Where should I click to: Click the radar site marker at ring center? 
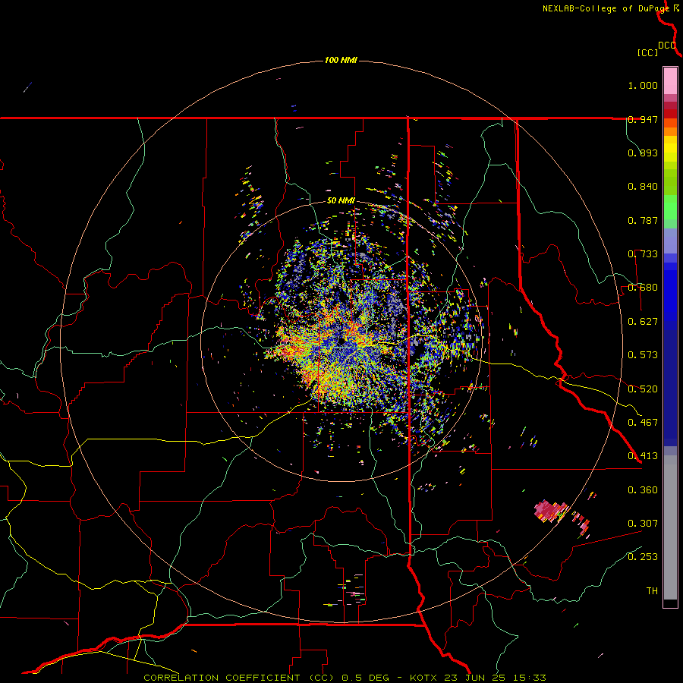pos(341,340)
